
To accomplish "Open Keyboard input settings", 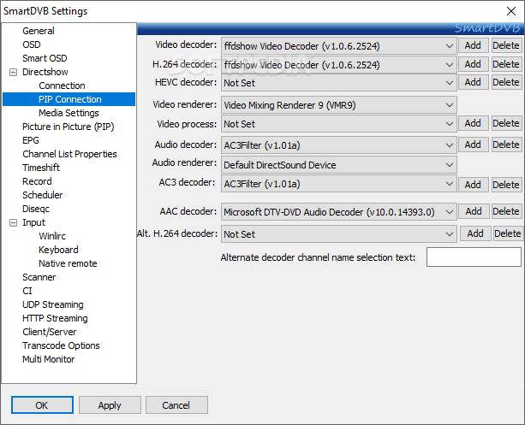I will (58, 250).
